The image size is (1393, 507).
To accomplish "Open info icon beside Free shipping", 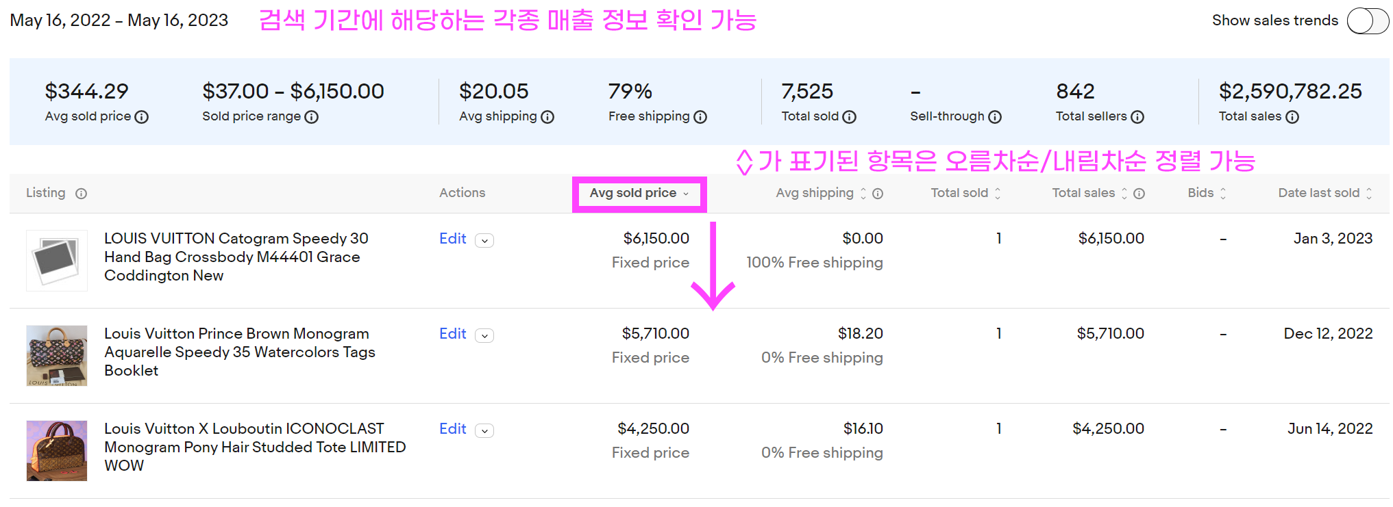I will (x=700, y=117).
